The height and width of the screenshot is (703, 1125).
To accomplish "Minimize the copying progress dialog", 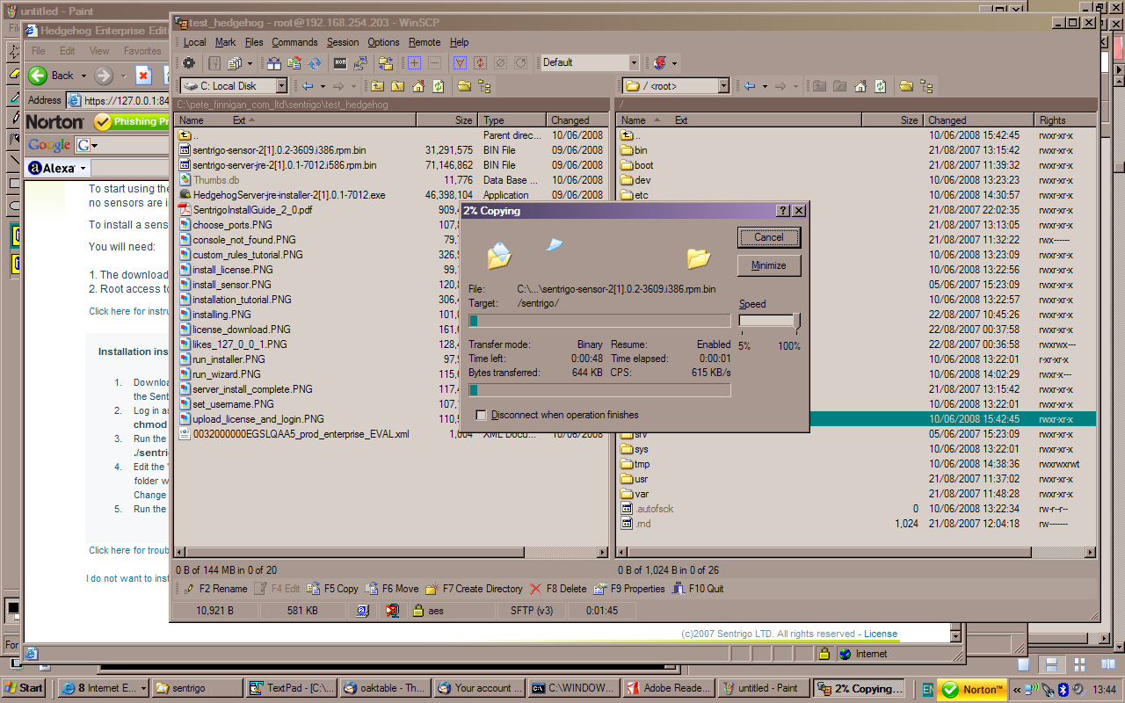I will click(x=769, y=265).
